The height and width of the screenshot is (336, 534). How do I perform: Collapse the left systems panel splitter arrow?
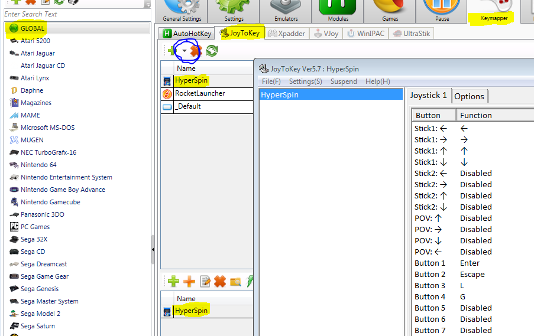pyautogui.click(x=153, y=250)
